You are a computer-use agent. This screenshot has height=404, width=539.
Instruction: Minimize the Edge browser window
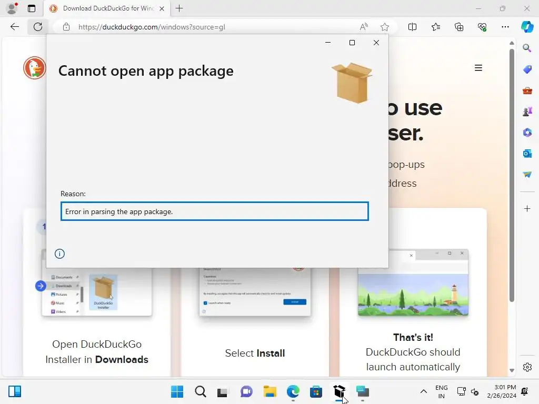tap(478, 8)
